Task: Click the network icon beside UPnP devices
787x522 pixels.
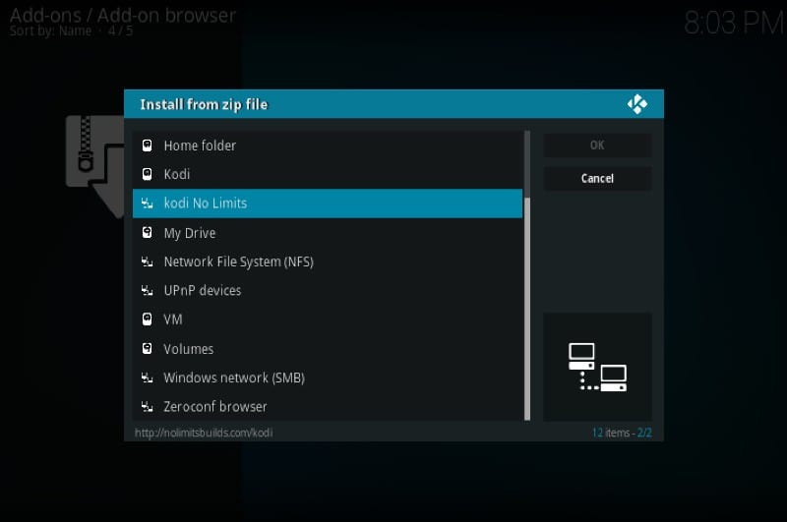Action: (147, 290)
